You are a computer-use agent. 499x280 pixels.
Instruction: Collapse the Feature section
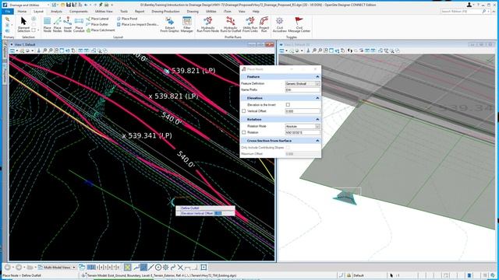317,77
